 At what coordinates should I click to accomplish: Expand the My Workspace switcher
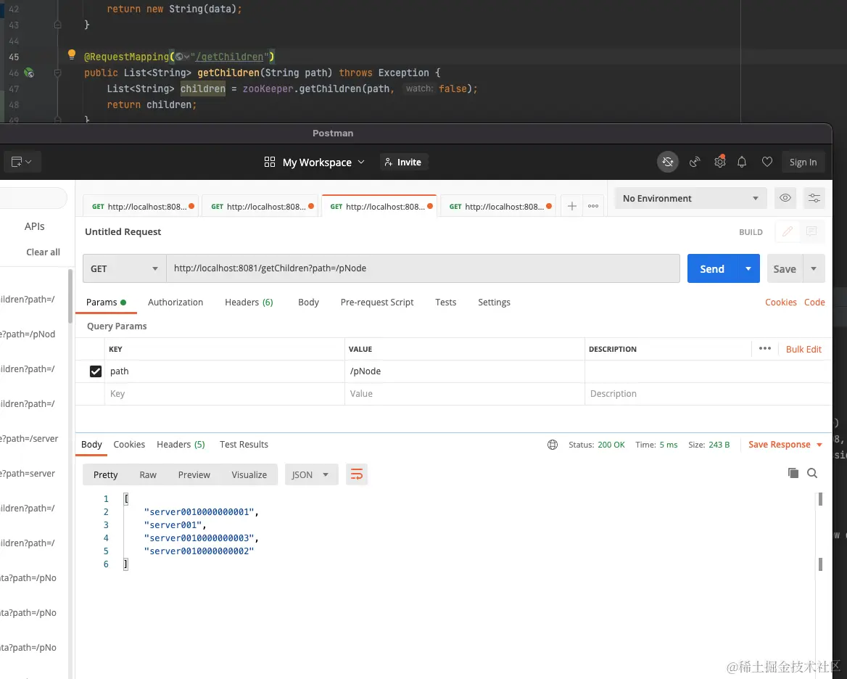point(323,162)
